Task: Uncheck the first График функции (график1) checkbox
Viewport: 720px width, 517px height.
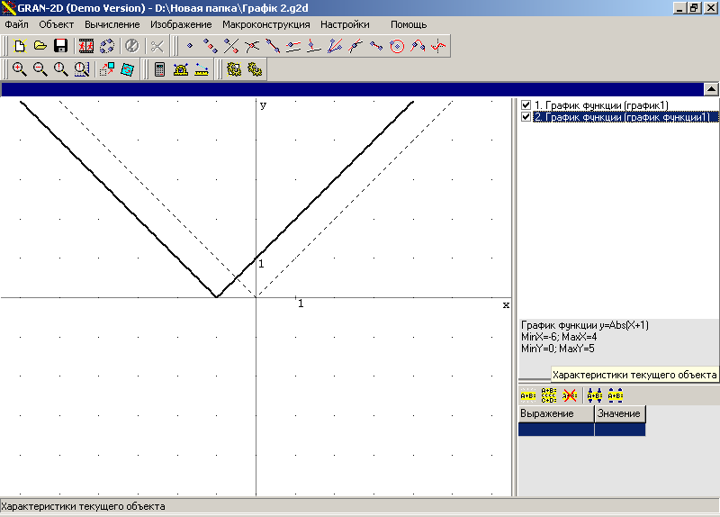Action: [526, 105]
